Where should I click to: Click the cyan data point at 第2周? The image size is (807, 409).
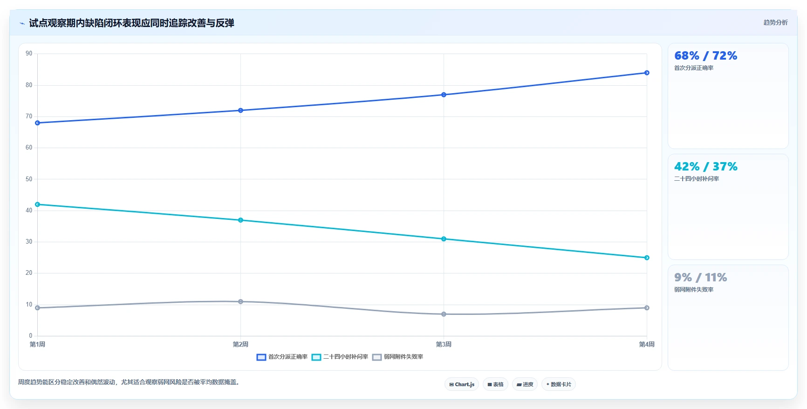click(x=240, y=220)
